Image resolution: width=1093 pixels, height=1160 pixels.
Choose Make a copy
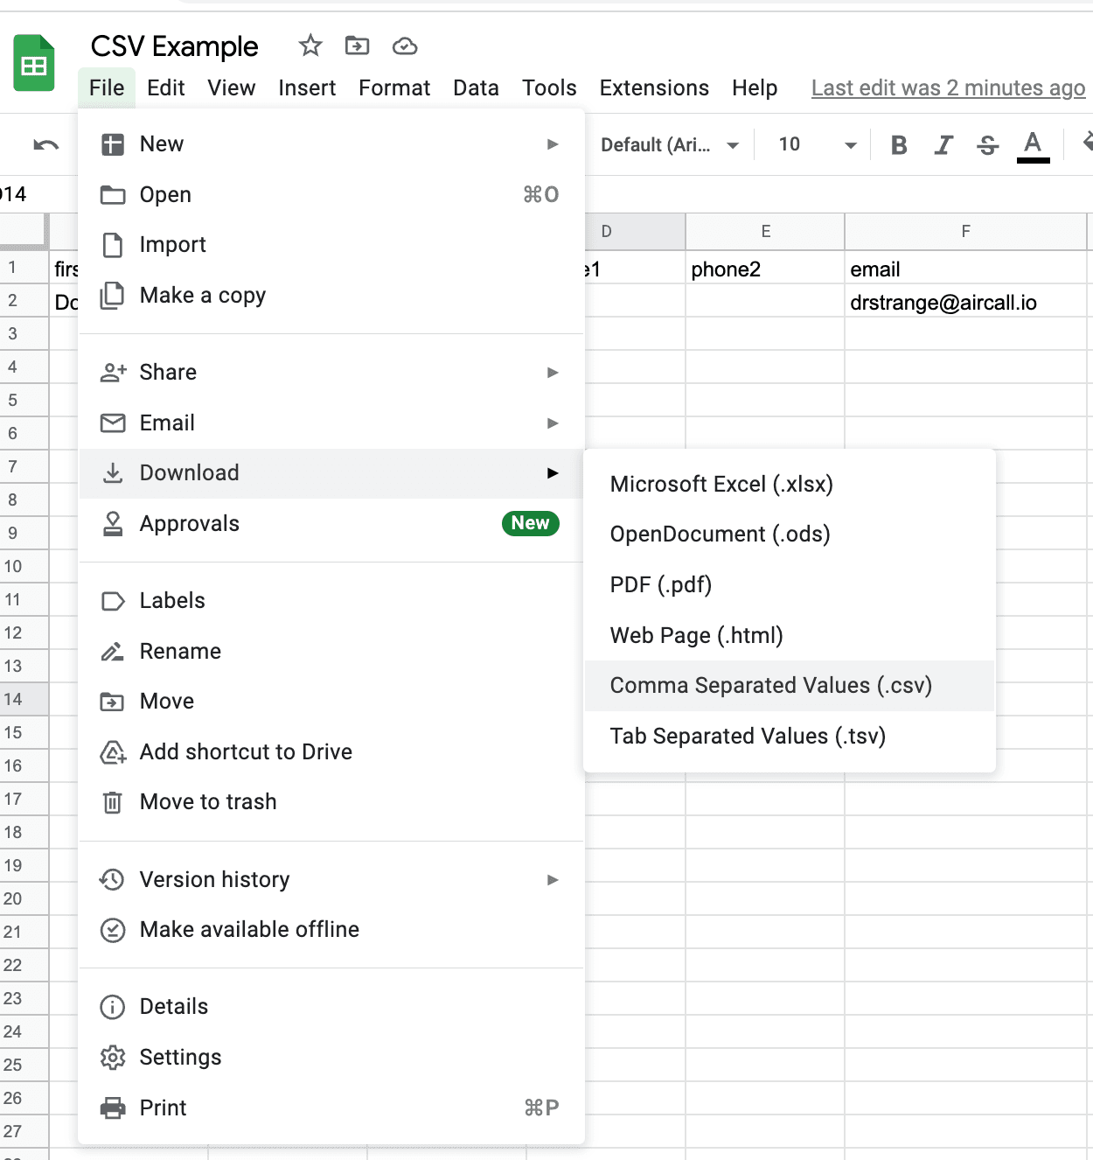[202, 295]
